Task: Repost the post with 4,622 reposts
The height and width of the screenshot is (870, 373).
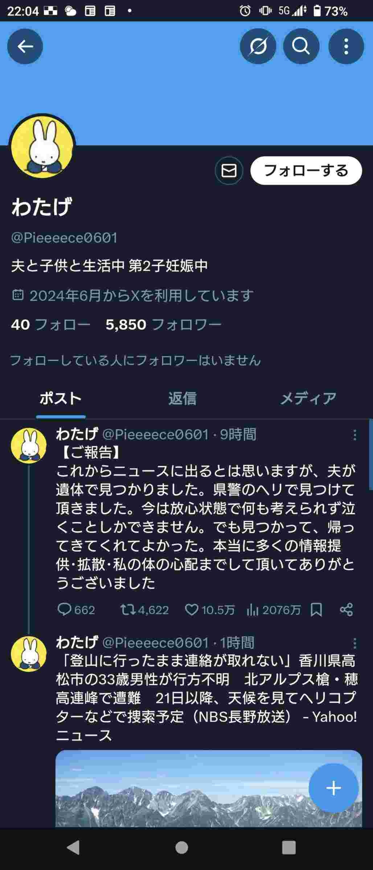Action: tap(128, 610)
